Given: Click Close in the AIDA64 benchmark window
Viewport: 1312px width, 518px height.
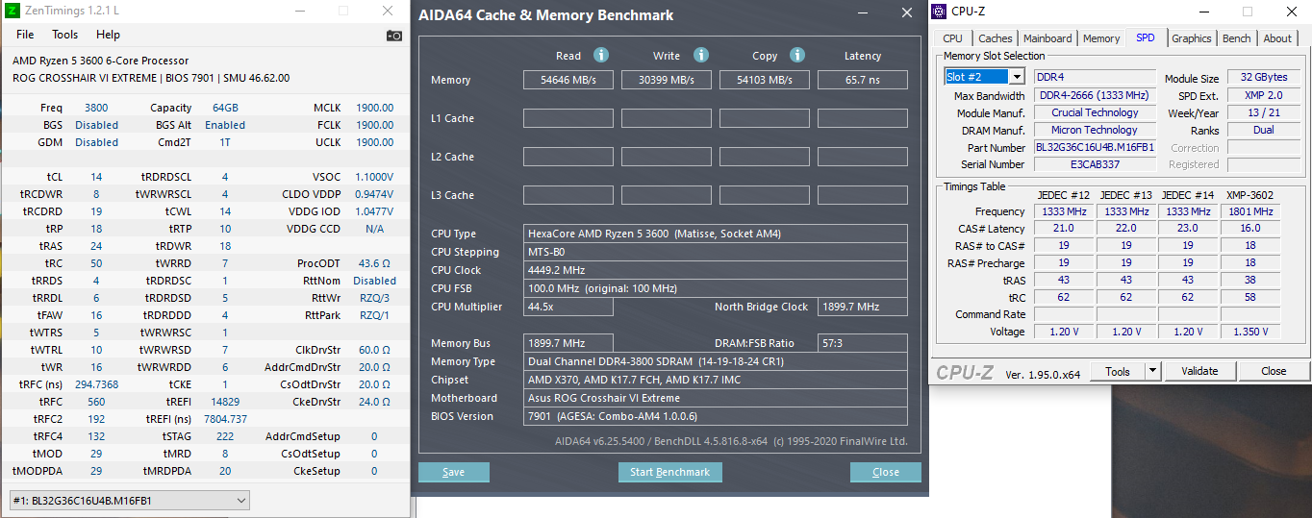Looking at the screenshot, I should tap(886, 472).
